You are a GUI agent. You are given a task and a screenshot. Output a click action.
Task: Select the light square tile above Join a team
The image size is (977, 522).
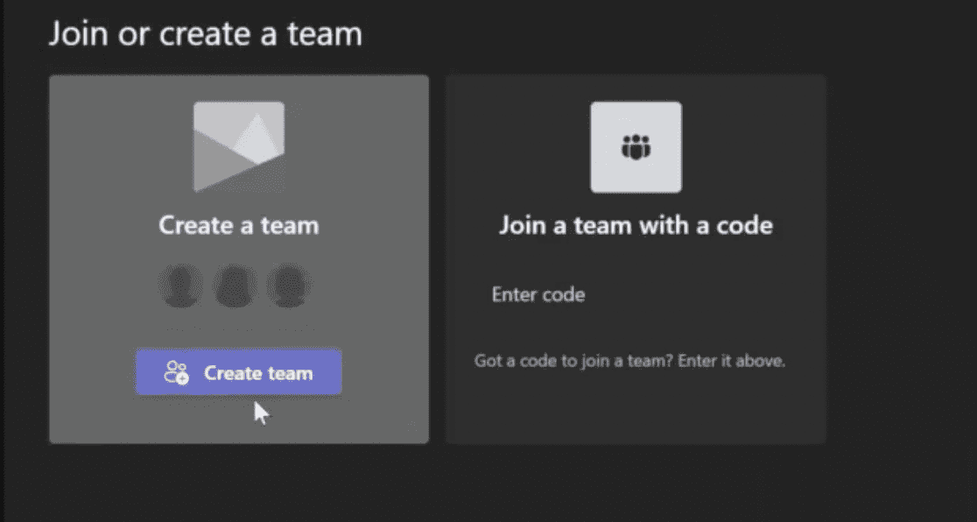[636, 147]
